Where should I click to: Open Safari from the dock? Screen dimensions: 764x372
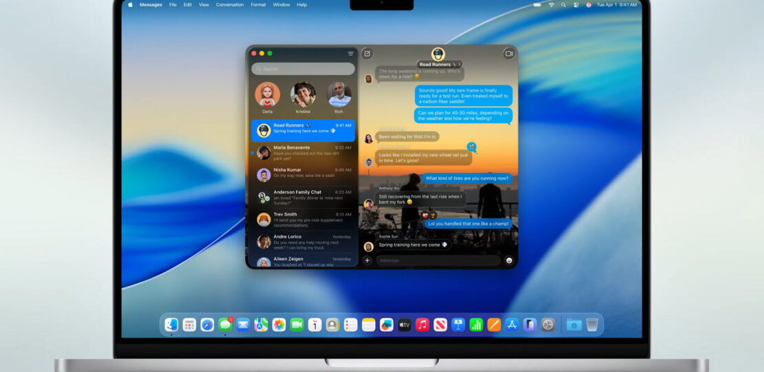coord(207,324)
